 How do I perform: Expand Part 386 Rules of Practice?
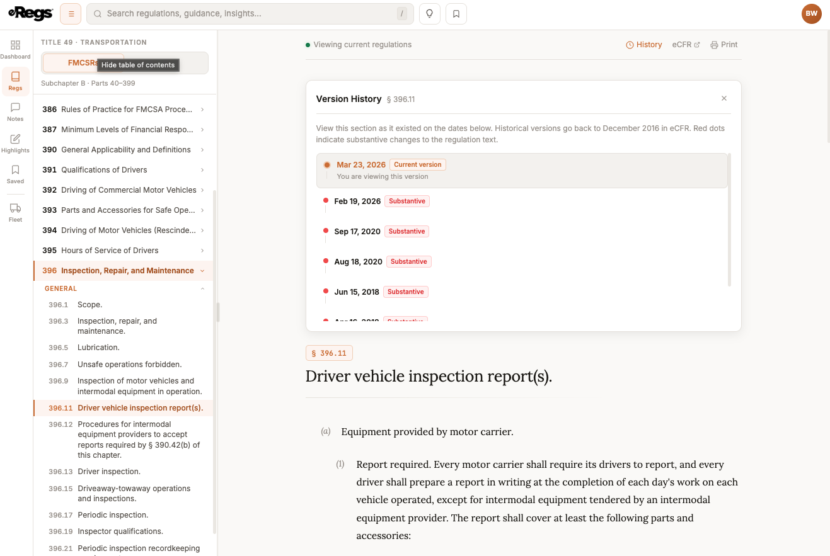(124, 110)
